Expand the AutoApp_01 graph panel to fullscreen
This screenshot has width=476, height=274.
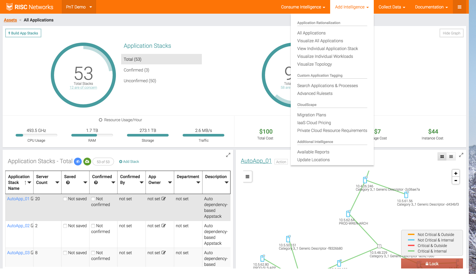pyautogui.click(x=461, y=155)
